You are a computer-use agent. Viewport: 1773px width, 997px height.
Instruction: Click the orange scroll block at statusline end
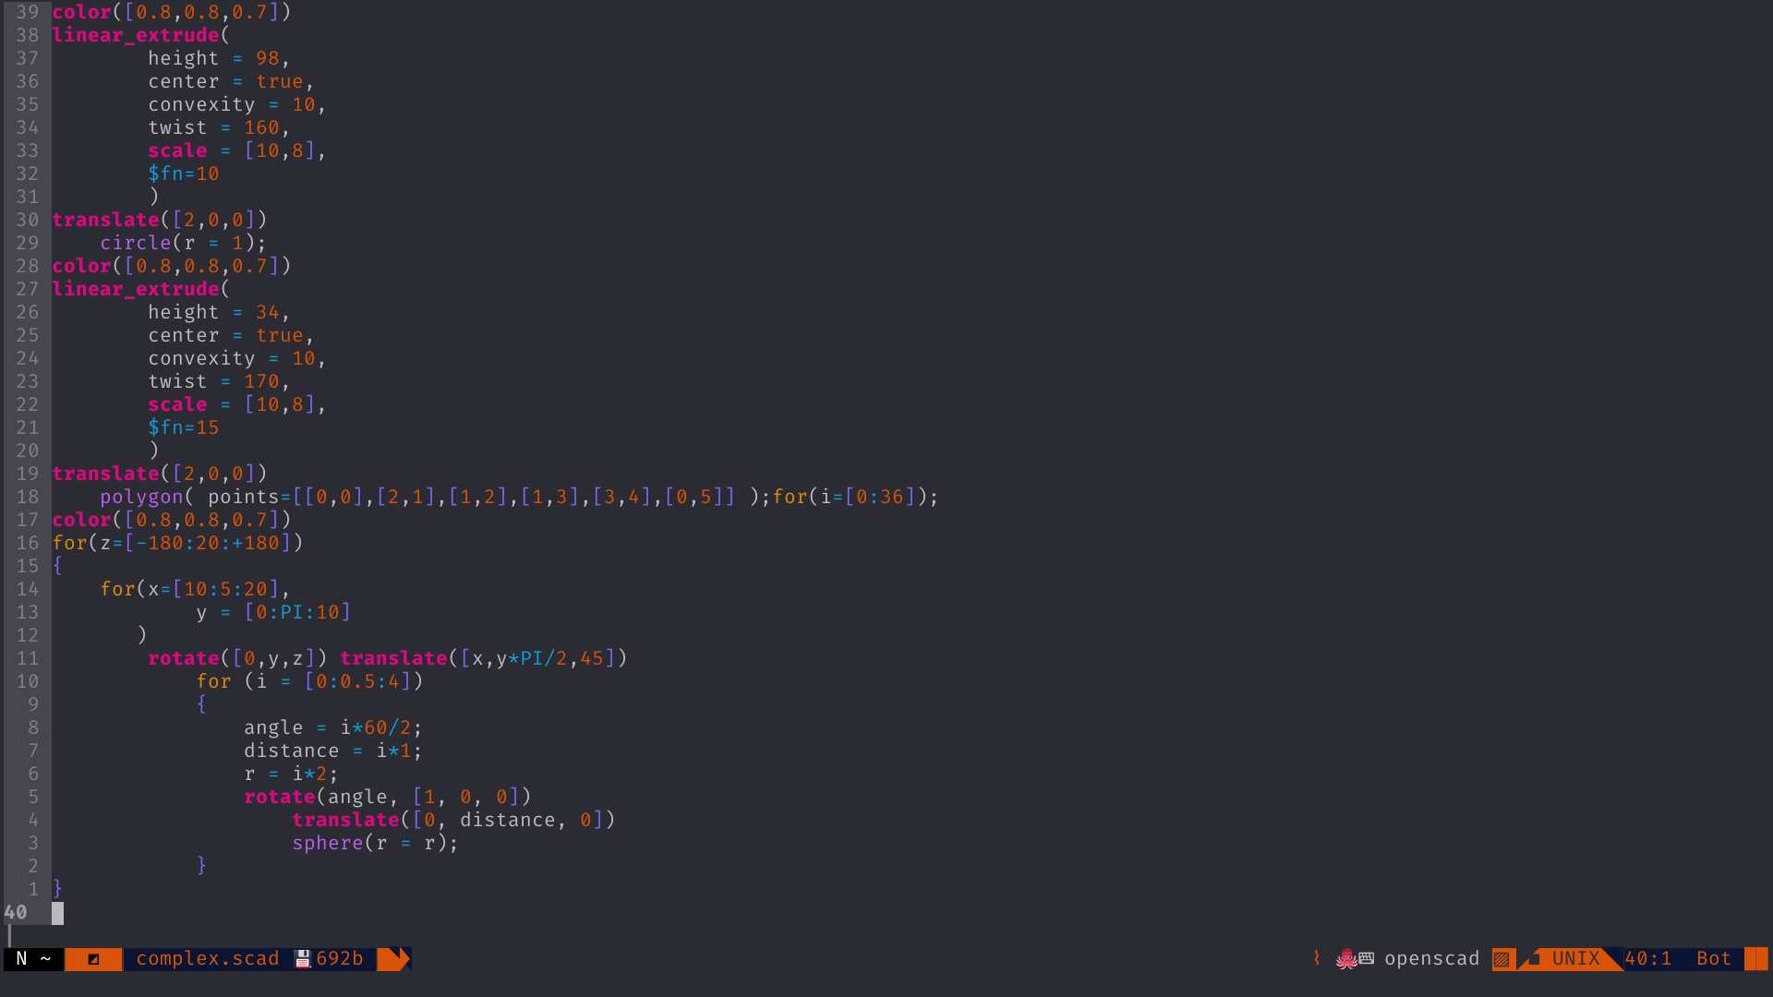tap(1755, 959)
